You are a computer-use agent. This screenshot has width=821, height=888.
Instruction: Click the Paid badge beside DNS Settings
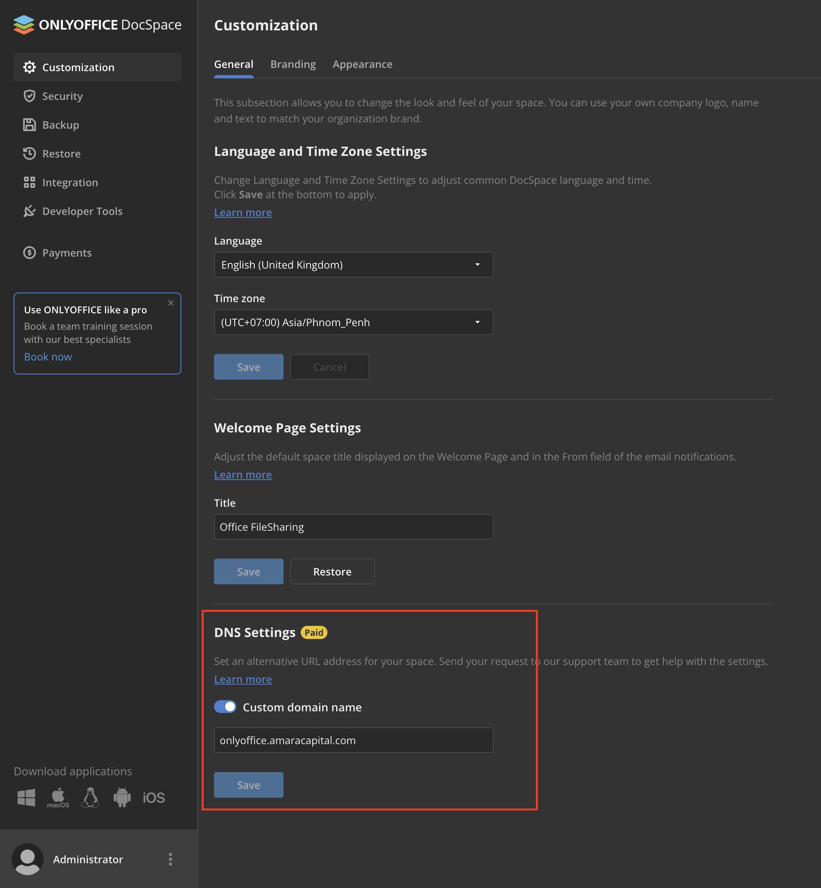314,633
